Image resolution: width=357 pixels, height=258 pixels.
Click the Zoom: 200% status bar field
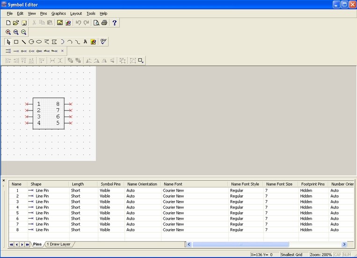click(321, 255)
